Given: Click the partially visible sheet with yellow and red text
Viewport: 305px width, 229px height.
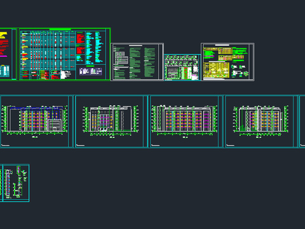Looking at the screenshot, I should 8,54.
